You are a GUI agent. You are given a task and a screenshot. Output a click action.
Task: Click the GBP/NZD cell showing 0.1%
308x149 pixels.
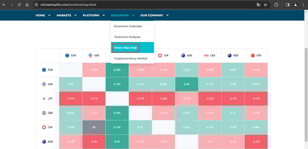point(233,113)
